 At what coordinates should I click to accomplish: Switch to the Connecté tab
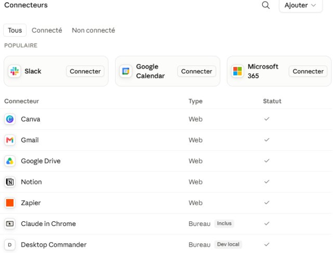pos(47,30)
